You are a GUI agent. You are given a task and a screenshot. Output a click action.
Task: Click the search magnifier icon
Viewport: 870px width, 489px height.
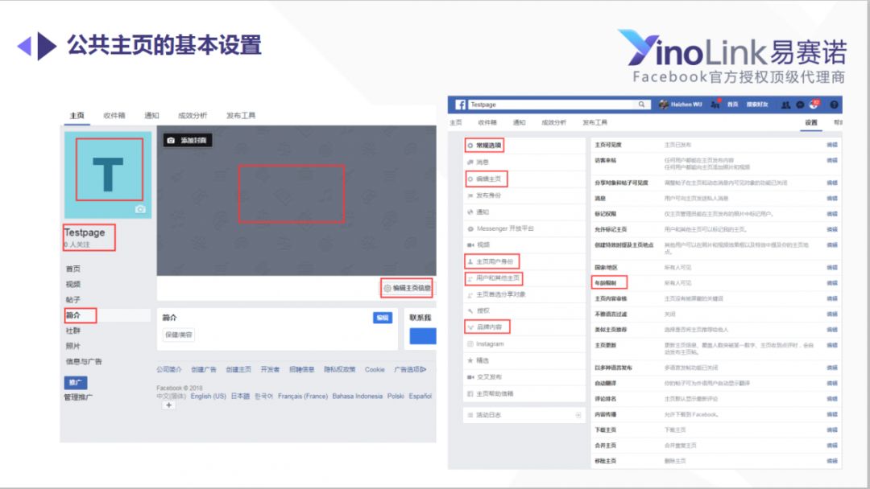[641, 104]
